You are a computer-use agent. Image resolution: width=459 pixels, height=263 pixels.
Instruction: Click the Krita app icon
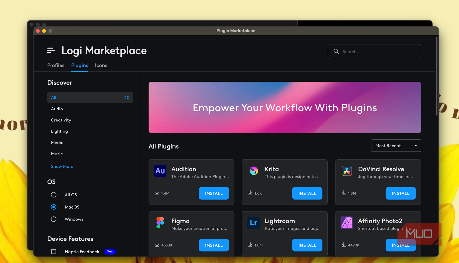tap(253, 171)
